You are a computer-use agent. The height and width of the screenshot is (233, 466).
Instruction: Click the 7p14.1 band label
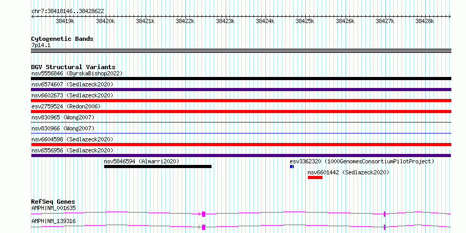(x=41, y=46)
